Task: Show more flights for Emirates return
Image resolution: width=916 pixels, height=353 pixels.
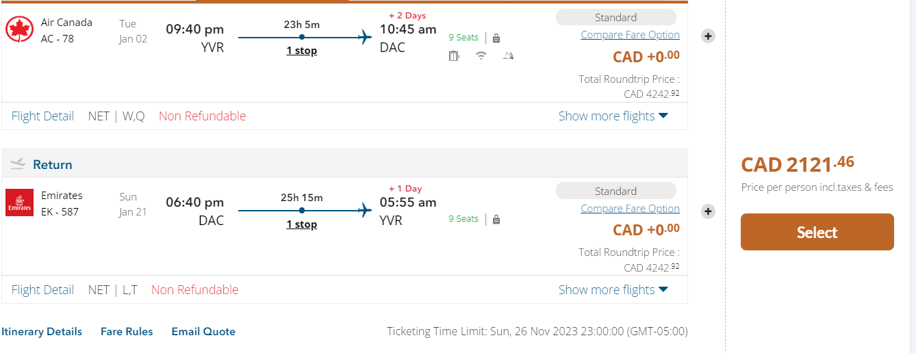Action: [x=613, y=290]
